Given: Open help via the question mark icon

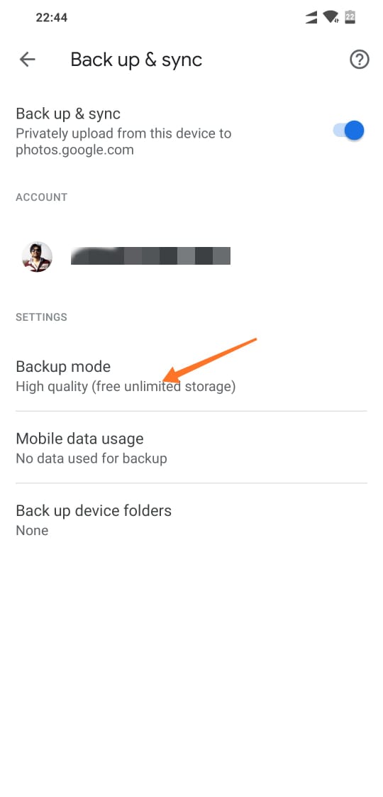Looking at the screenshot, I should click(x=359, y=60).
